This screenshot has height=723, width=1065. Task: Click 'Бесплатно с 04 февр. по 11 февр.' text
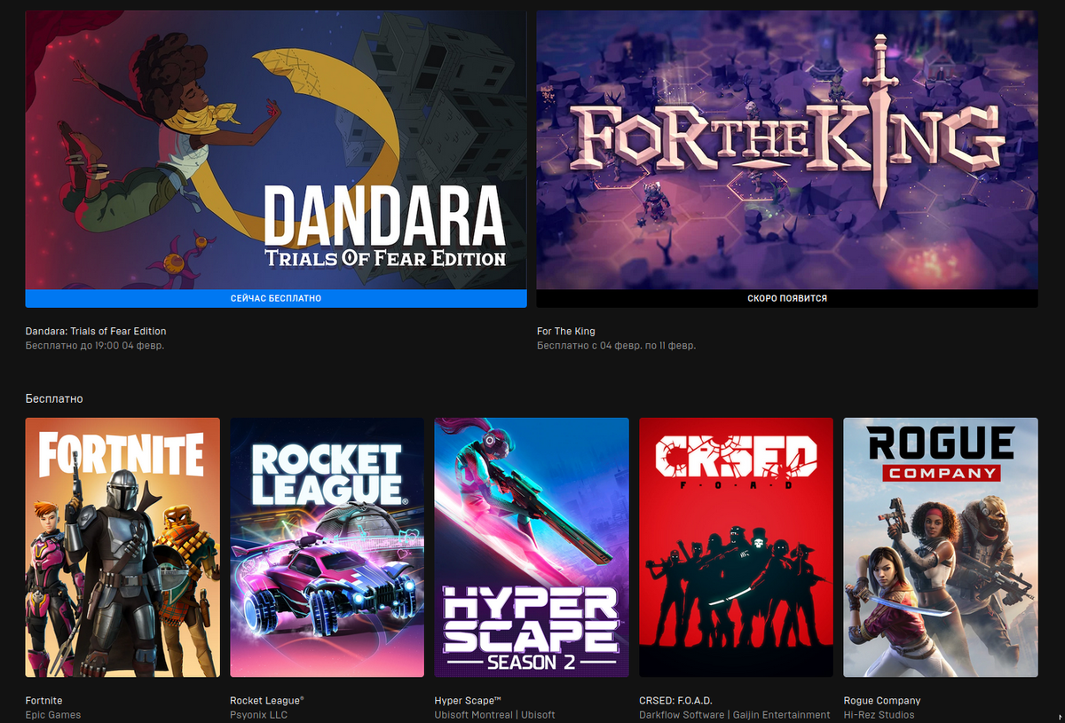[x=616, y=346]
